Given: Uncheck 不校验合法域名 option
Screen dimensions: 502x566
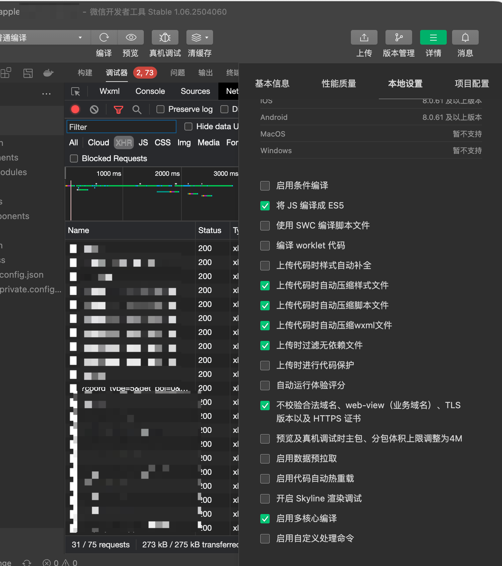Looking at the screenshot, I should (265, 406).
